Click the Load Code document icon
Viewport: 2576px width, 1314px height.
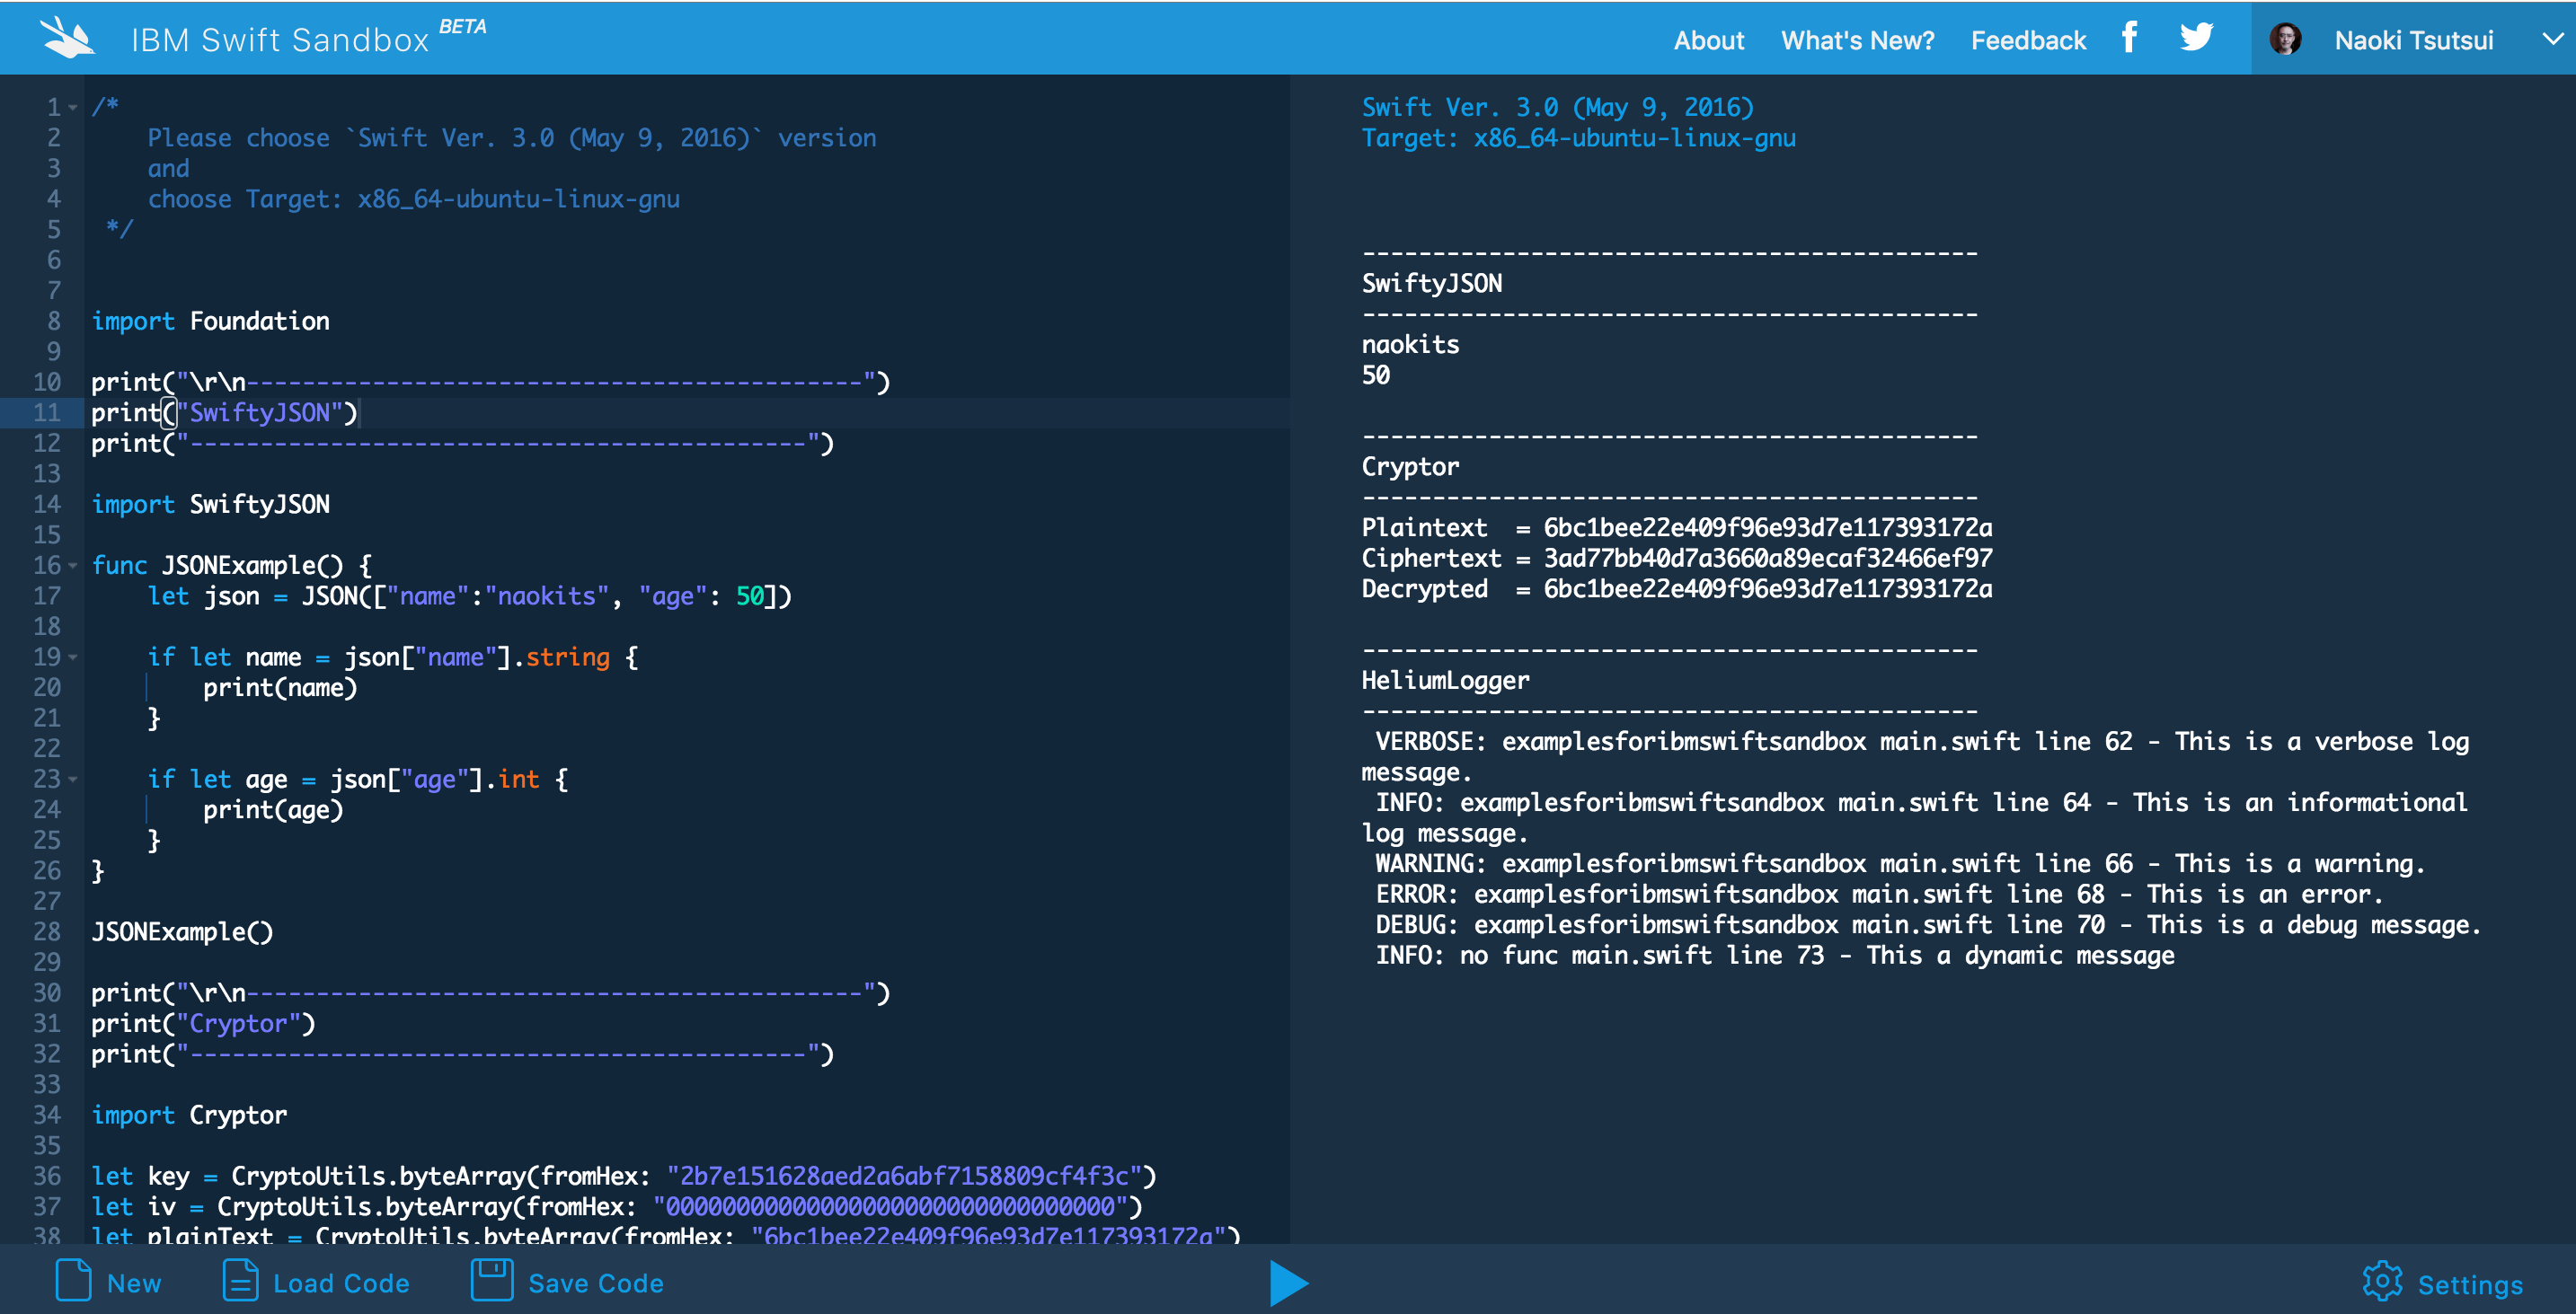[x=239, y=1281]
